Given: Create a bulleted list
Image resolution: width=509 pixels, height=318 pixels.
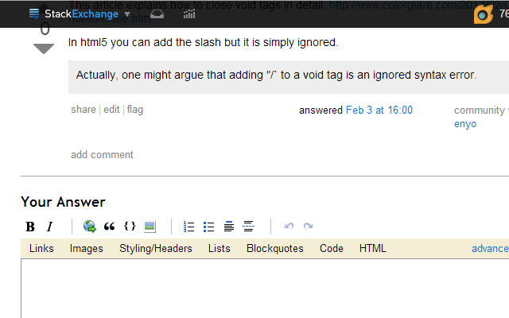Looking at the screenshot, I should click(208, 227).
